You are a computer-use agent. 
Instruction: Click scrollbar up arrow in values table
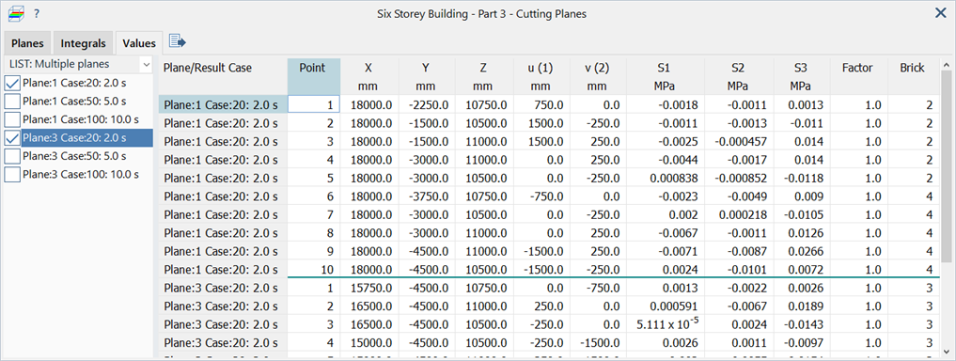947,65
